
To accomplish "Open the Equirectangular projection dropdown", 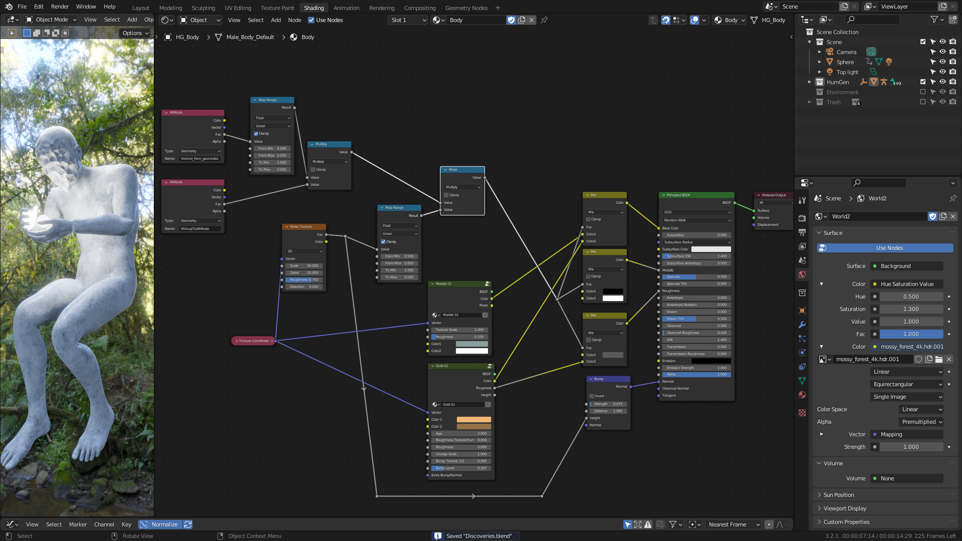I will click(x=907, y=384).
